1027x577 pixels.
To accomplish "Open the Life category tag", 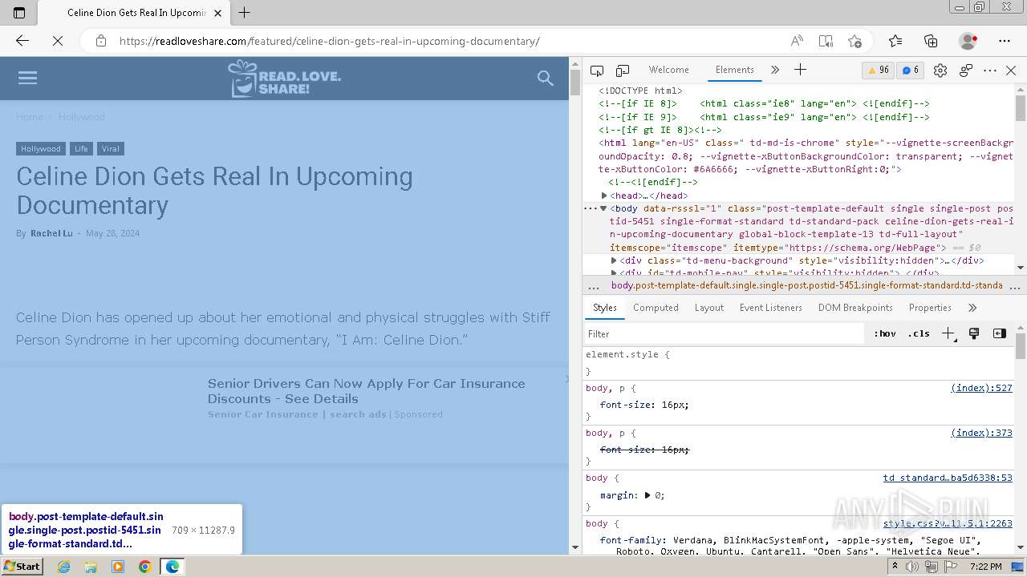I will point(81,149).
